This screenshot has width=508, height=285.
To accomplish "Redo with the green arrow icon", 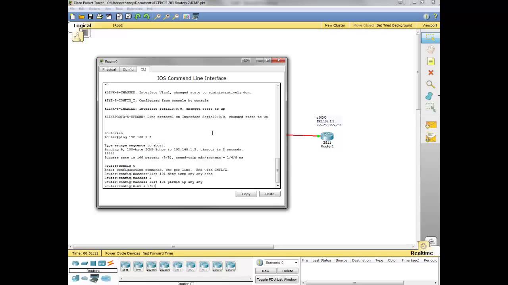I will pos(146,17).
